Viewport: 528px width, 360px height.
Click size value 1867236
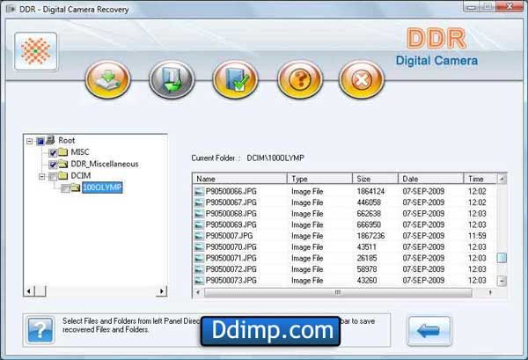click(370, 236)
